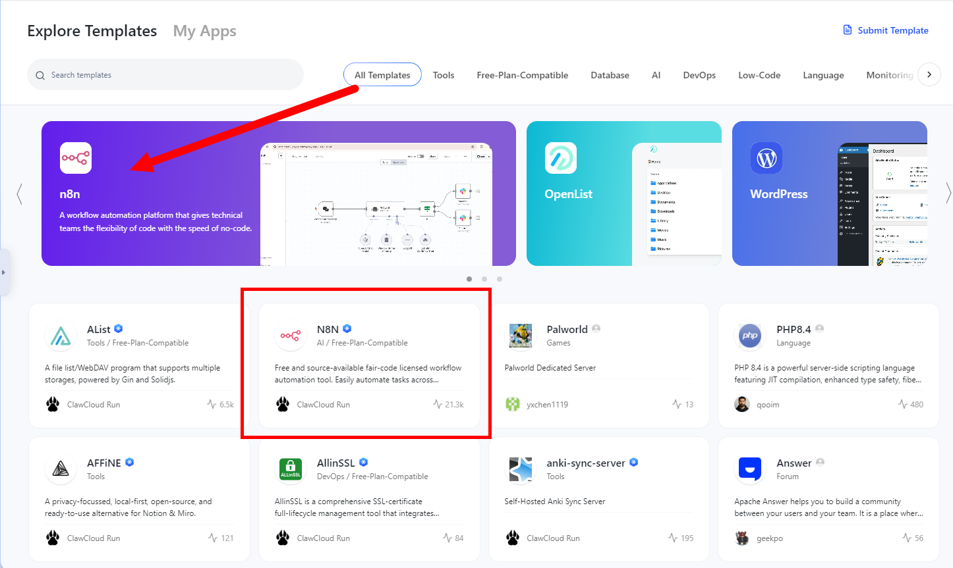The width and height of the screenshot is (953, 568).
Task: Click the yxchen1119 author avatar
Action: click(x=513, y=404)
